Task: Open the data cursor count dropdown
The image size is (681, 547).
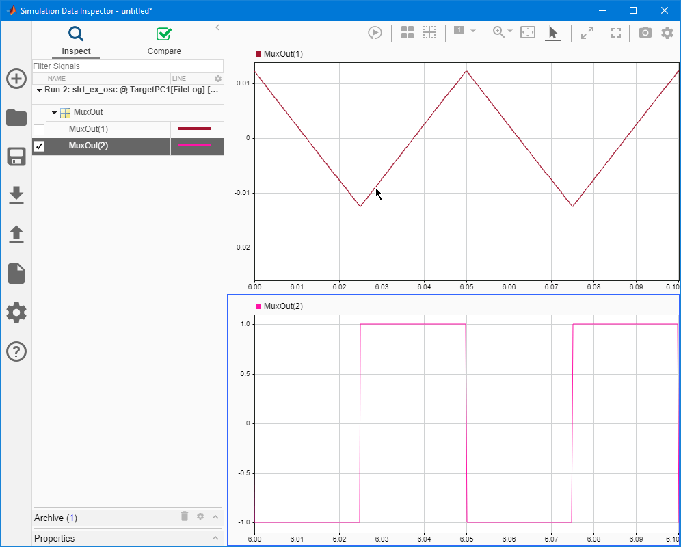Action: (x=471, y=32)
